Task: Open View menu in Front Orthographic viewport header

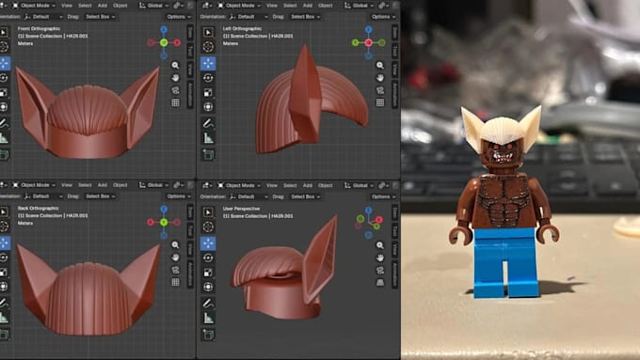Action: tap(67, 6)
